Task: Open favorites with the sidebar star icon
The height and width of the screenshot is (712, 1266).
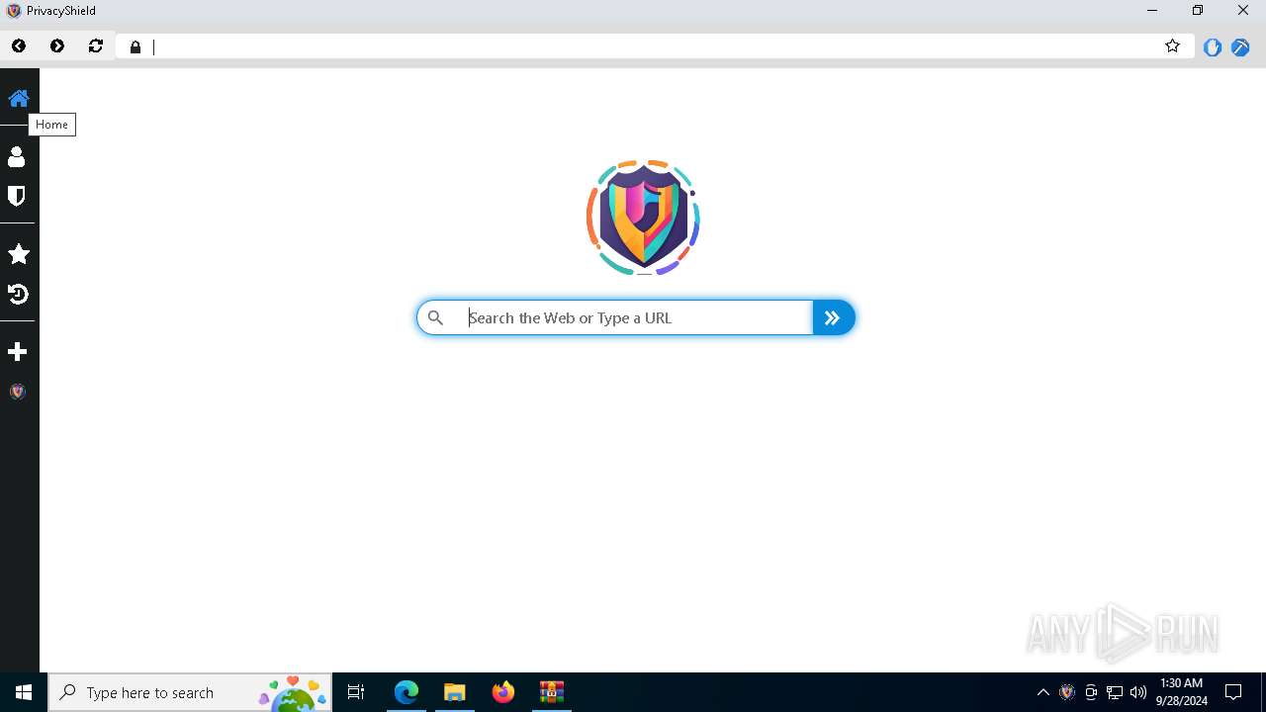Action: pyautogui.click(x=18, y=254)
